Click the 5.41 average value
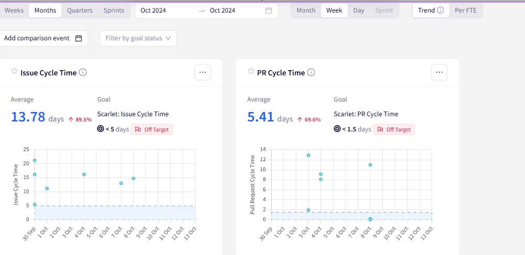This screenshot has height=255, width=525. pyautogui.click(x=261, y=117)
